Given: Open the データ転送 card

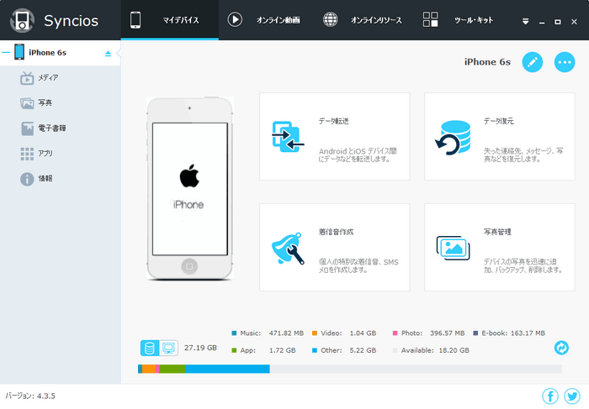Looking at the screenshot, I should pos(334,136).
